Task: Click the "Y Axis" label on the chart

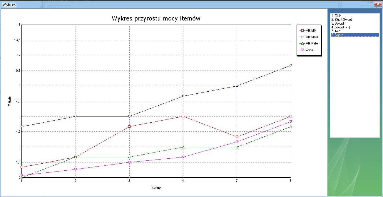Action: [x=10, y=101]
